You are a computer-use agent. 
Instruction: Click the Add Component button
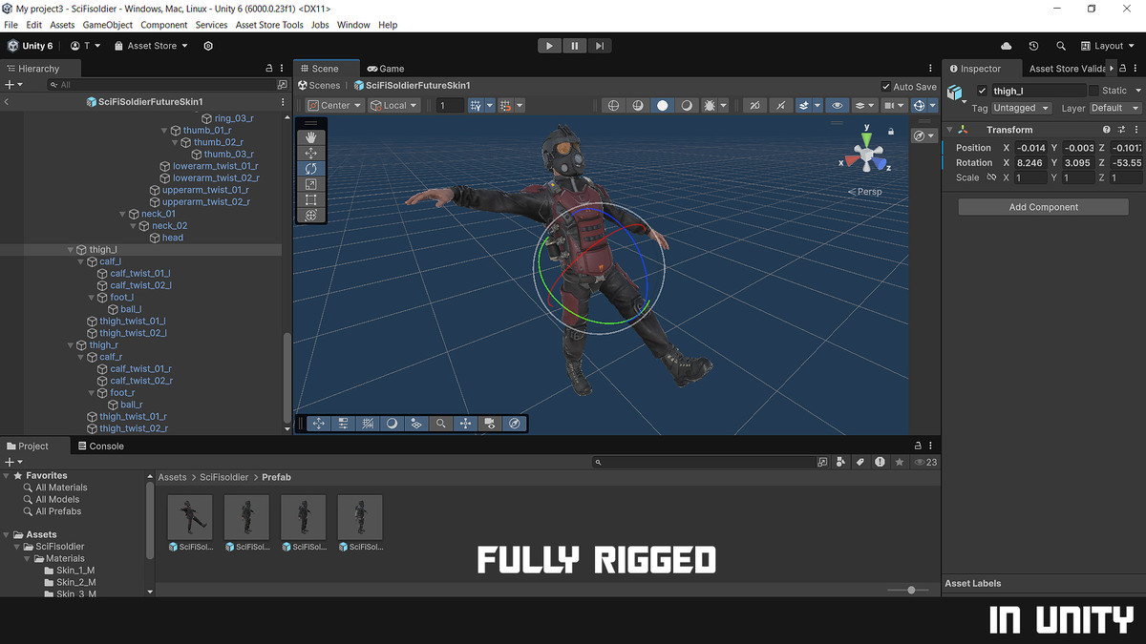pyautogui.click(x=1044, y=207)
